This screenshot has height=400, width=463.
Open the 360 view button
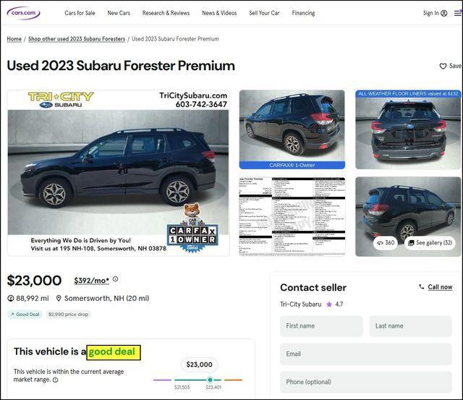click(x=386, y=242)
